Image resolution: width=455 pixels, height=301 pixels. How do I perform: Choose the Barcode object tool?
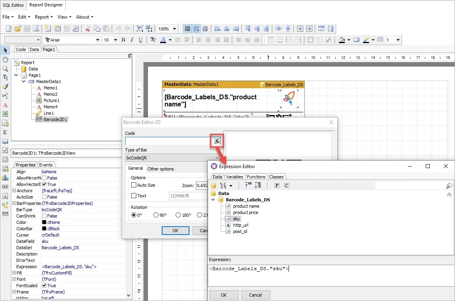coord(5,214)
